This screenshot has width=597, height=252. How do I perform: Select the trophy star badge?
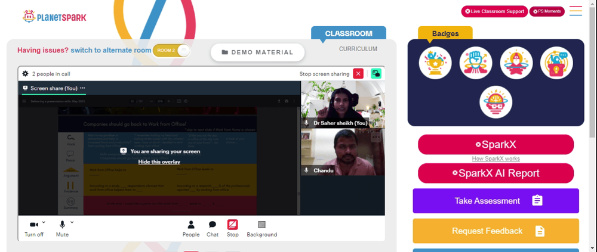tap(435, 63)
